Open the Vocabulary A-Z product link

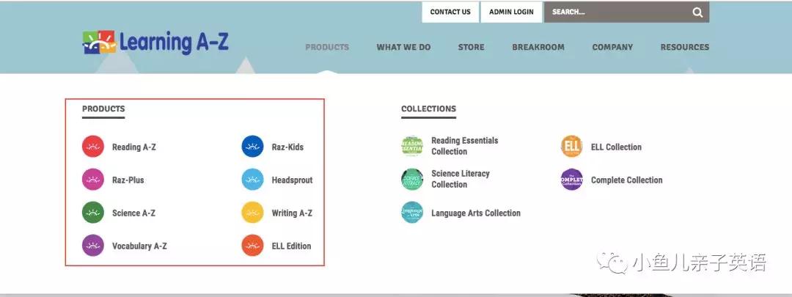[x=139, y=246]
